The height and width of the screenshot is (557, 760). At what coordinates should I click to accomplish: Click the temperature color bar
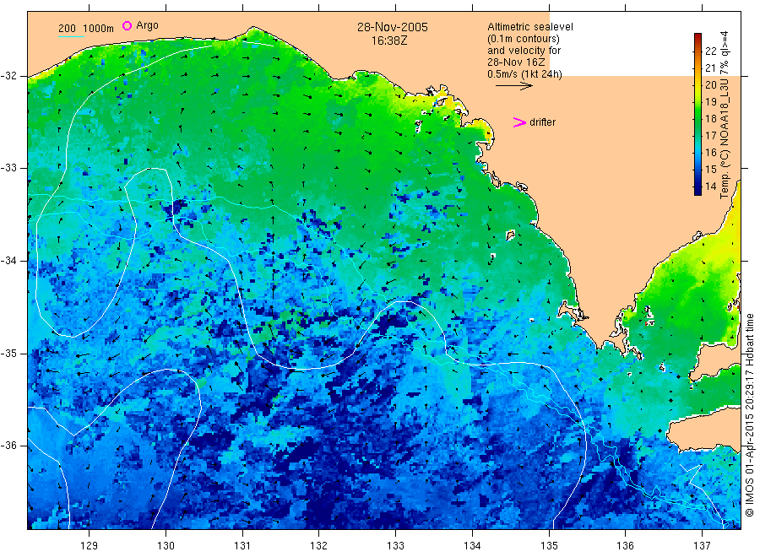[x=698, y=114]
